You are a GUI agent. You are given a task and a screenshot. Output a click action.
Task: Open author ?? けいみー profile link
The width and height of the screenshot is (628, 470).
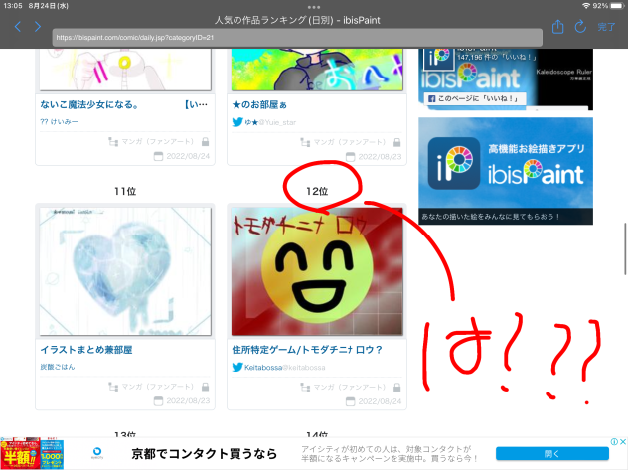[x=59, y=121]
